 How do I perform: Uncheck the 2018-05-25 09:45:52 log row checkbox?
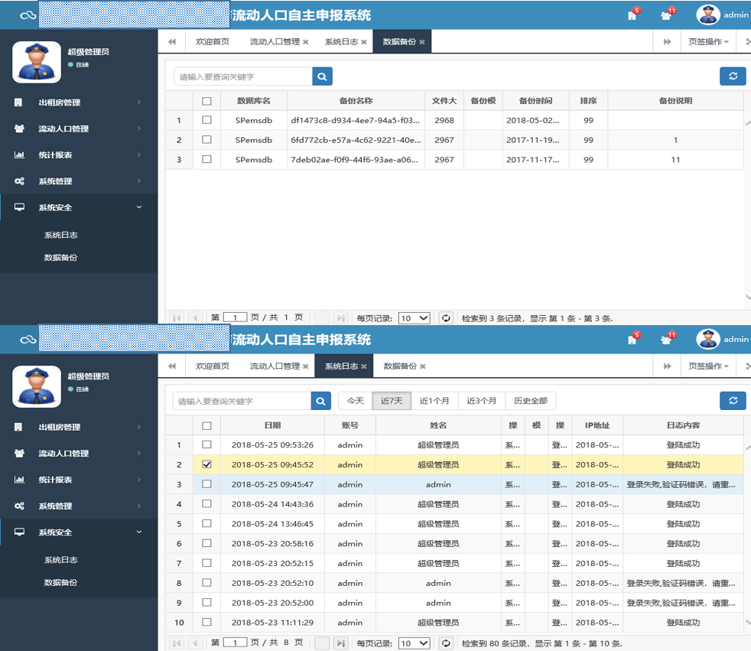click(206, 464)
